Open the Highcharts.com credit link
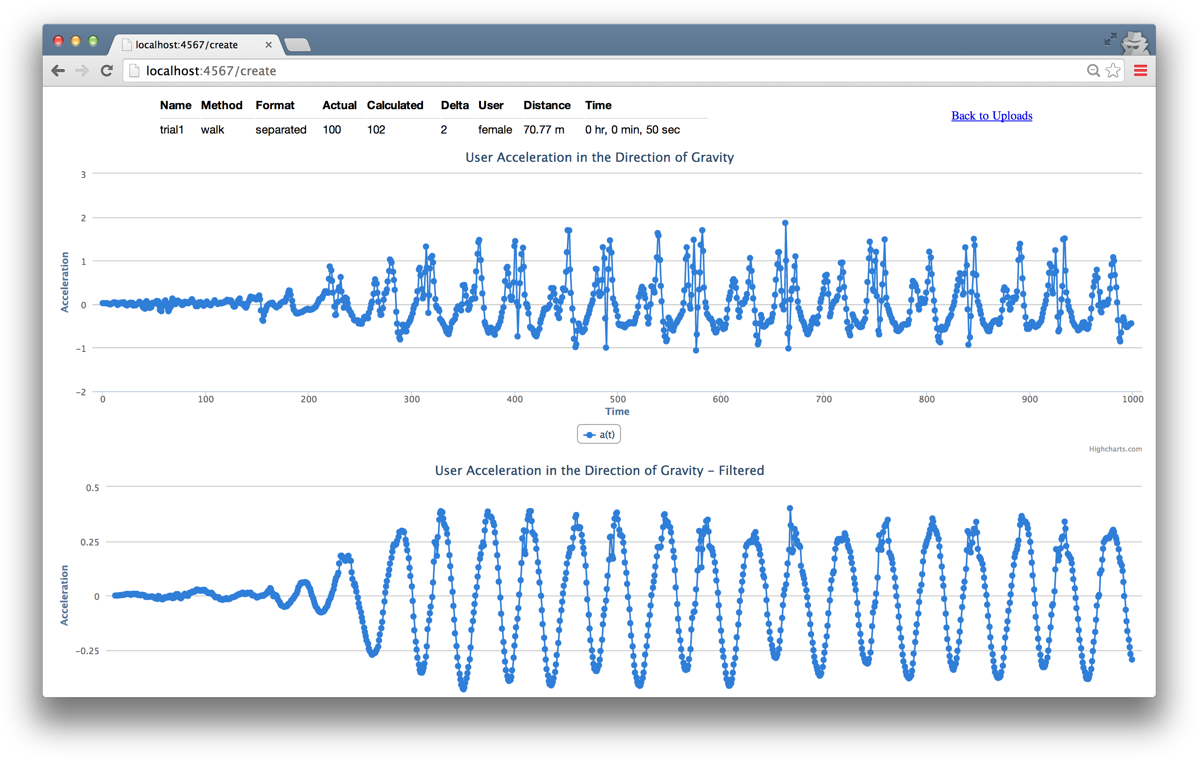The image size is (1198, 759). pos(1115,449)
